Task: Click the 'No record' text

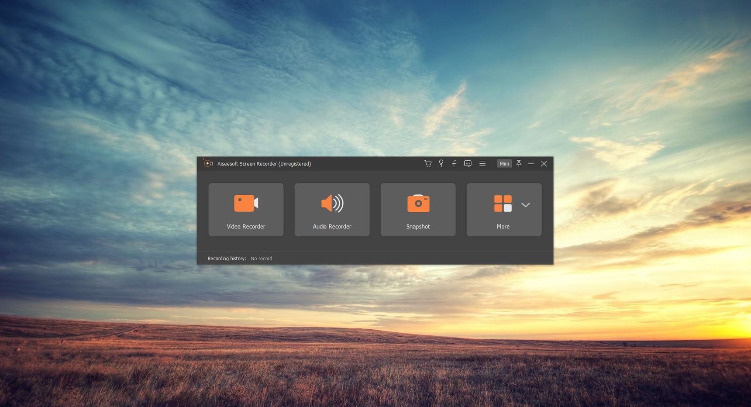Action: tap(262, 259)
